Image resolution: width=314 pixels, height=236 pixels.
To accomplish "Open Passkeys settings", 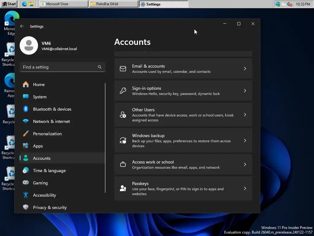I will click(183, 188).
